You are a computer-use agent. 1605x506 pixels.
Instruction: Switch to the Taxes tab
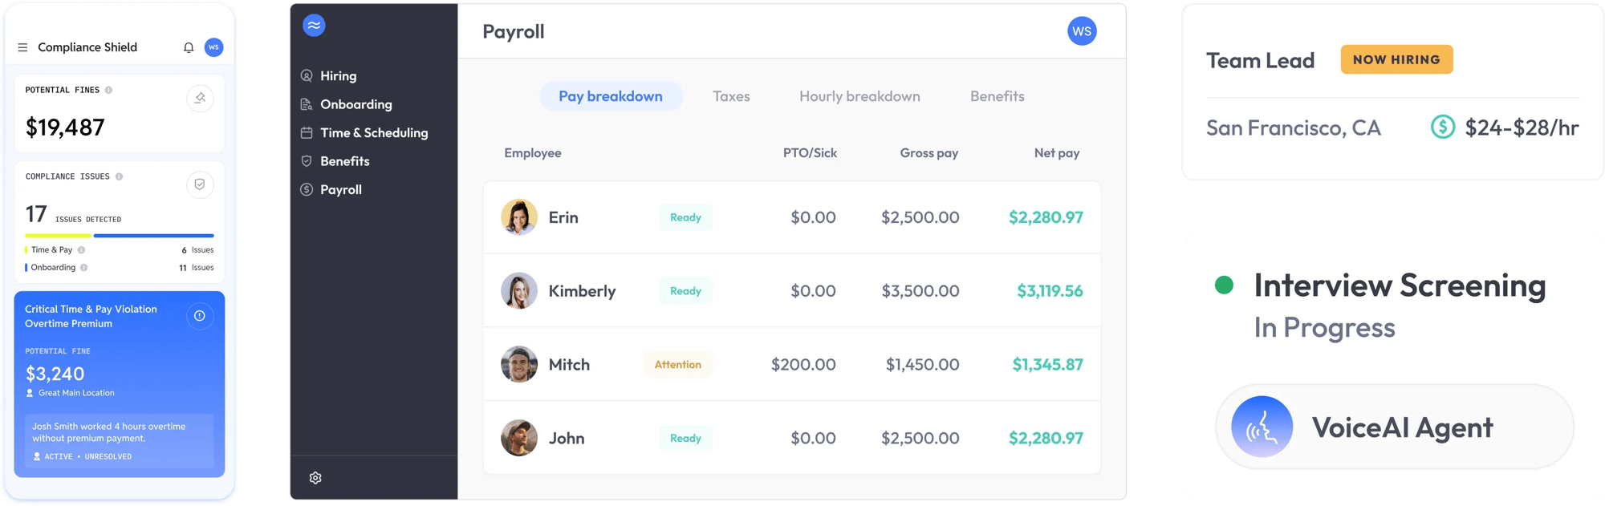point(731,96)
